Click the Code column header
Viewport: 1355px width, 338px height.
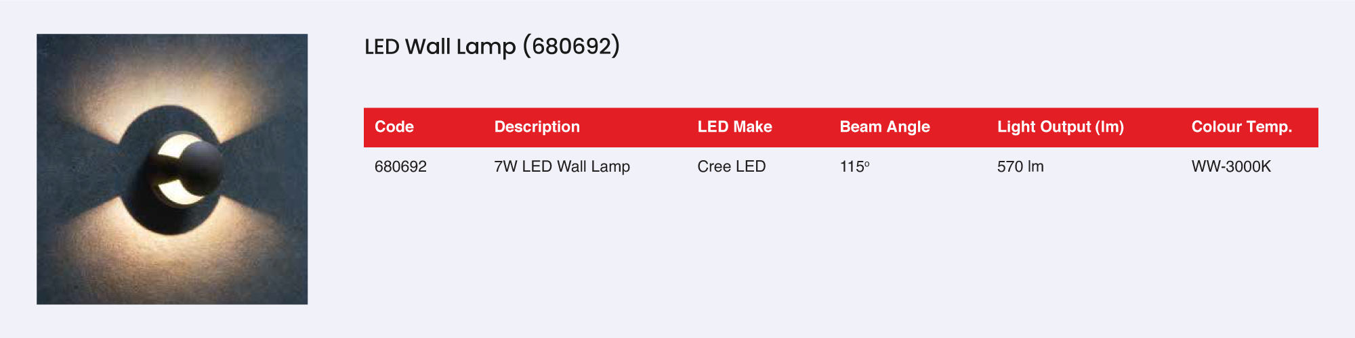(394, 127)
